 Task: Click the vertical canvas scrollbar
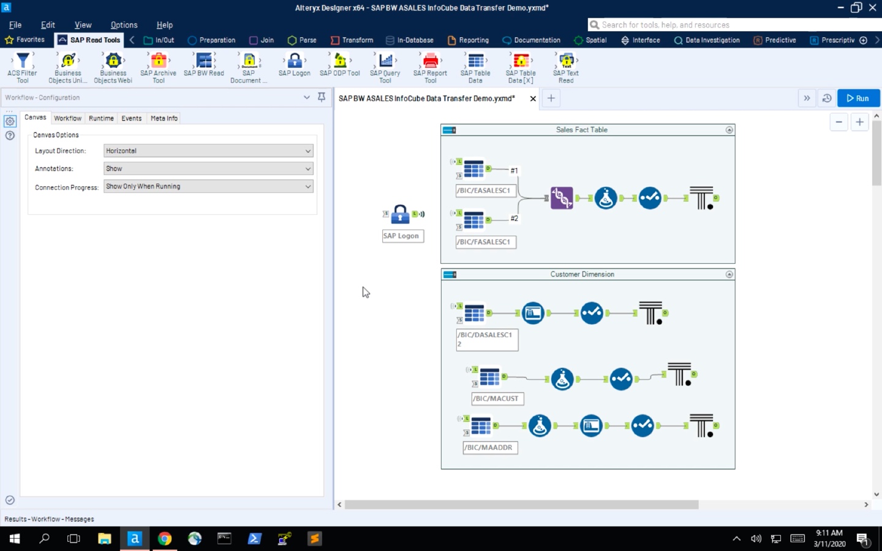(x=876, y=153)
